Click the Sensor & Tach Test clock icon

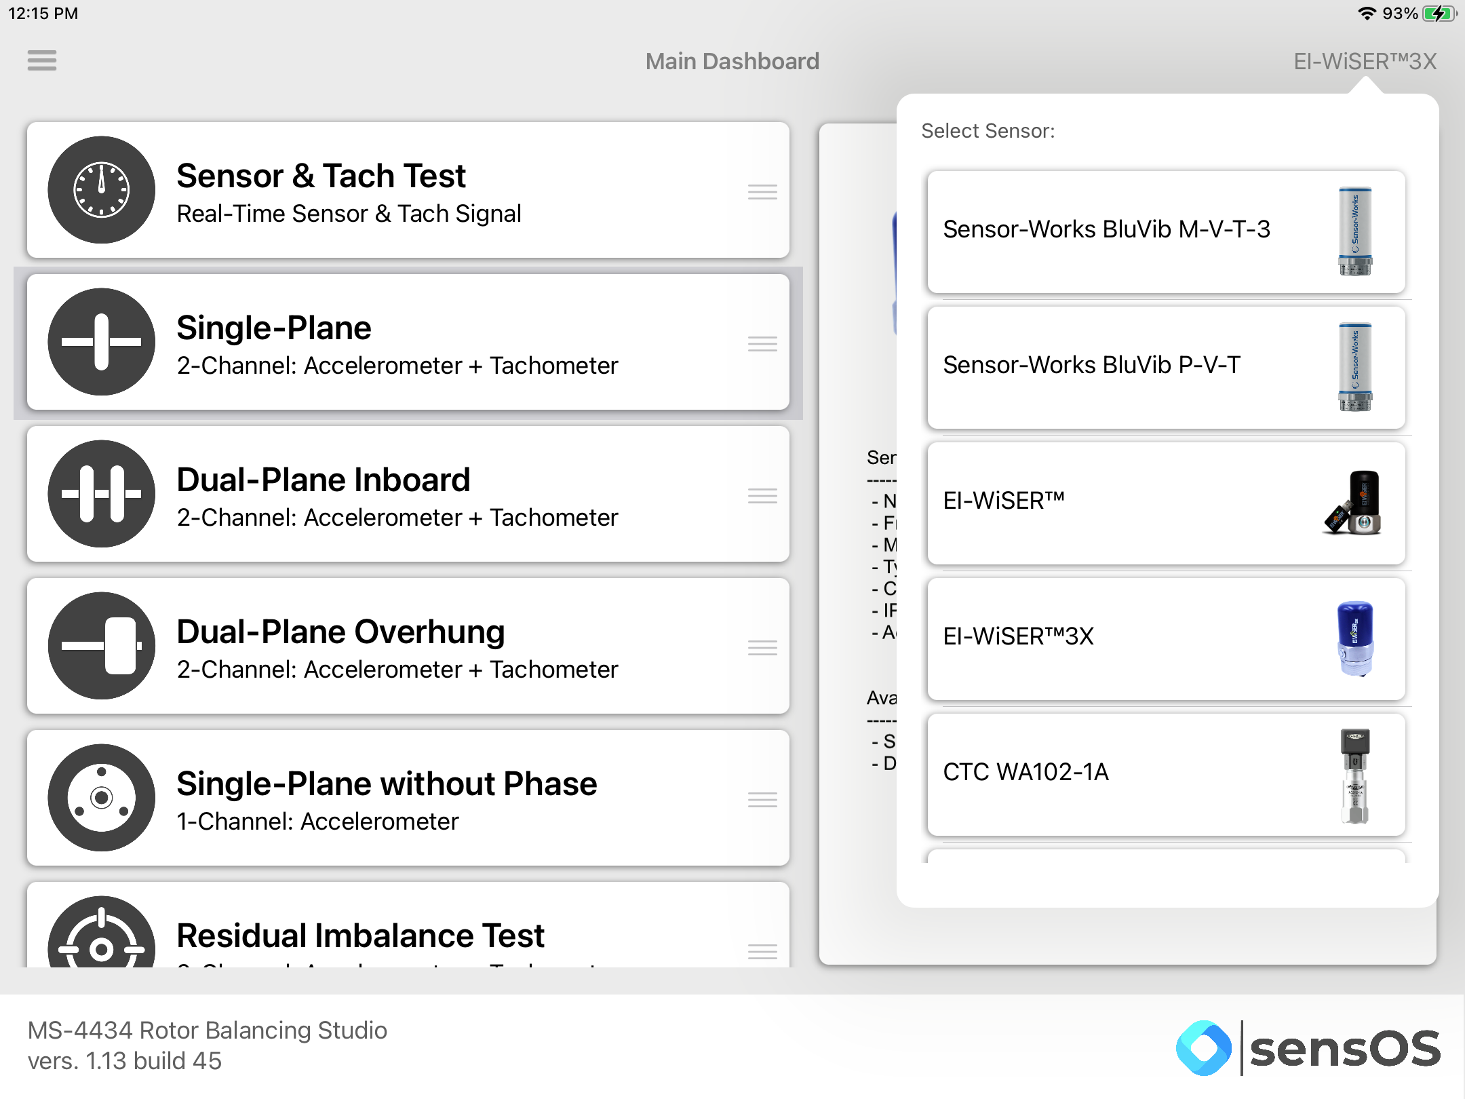click(x=102, y=190)
